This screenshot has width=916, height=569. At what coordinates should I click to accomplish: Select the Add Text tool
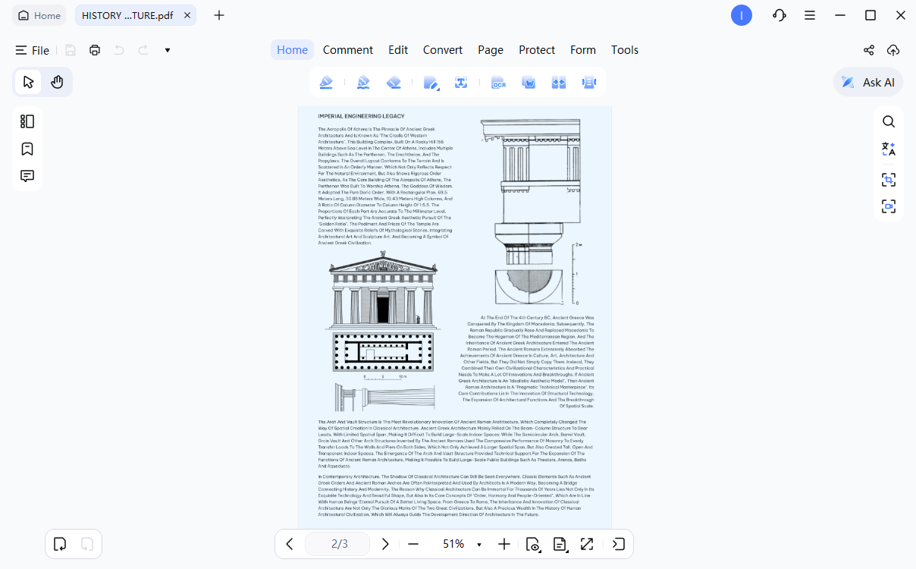pos(461,82)
